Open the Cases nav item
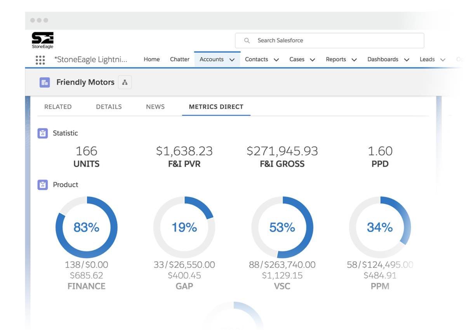466x330 pixels. (x=297, y=59)
